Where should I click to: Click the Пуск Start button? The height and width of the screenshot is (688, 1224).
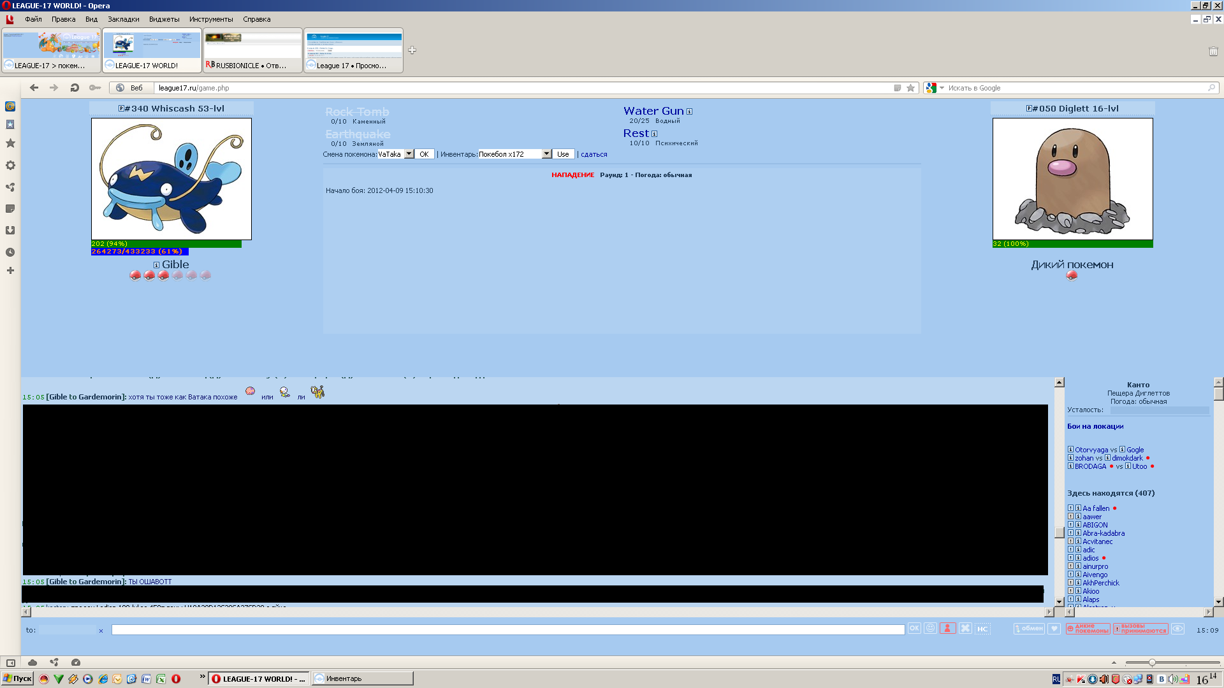pos(17,678)
